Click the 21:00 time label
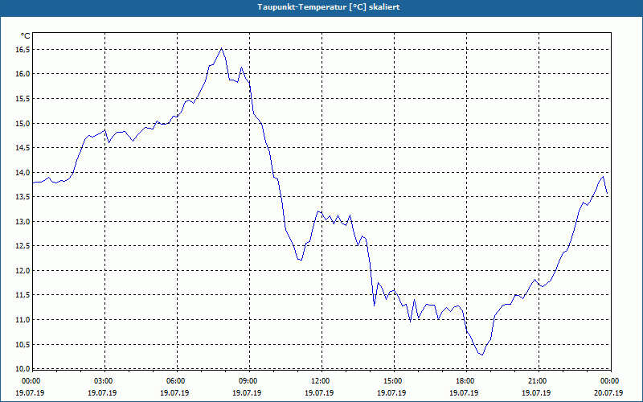The width and height of the screenshot is (643, 402). 539,381
